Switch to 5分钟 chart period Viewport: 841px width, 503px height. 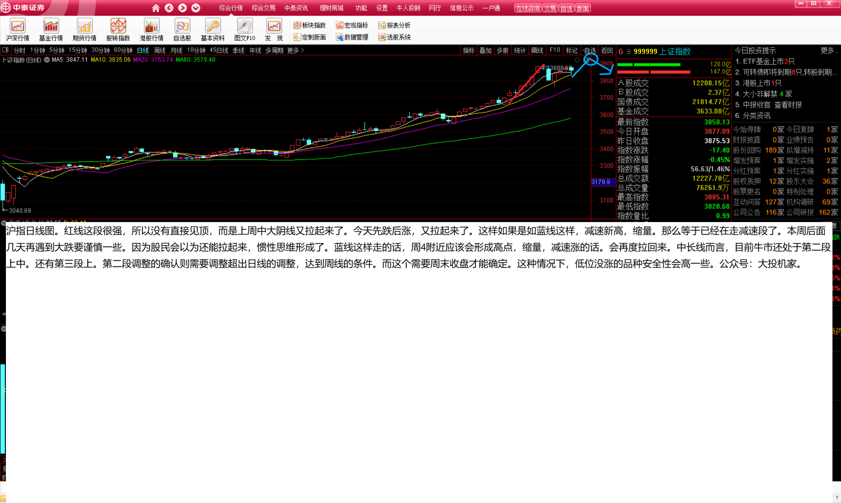coord(57,50)
